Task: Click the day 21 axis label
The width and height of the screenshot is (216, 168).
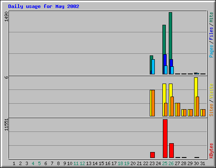Action: (x=139, y=163)
